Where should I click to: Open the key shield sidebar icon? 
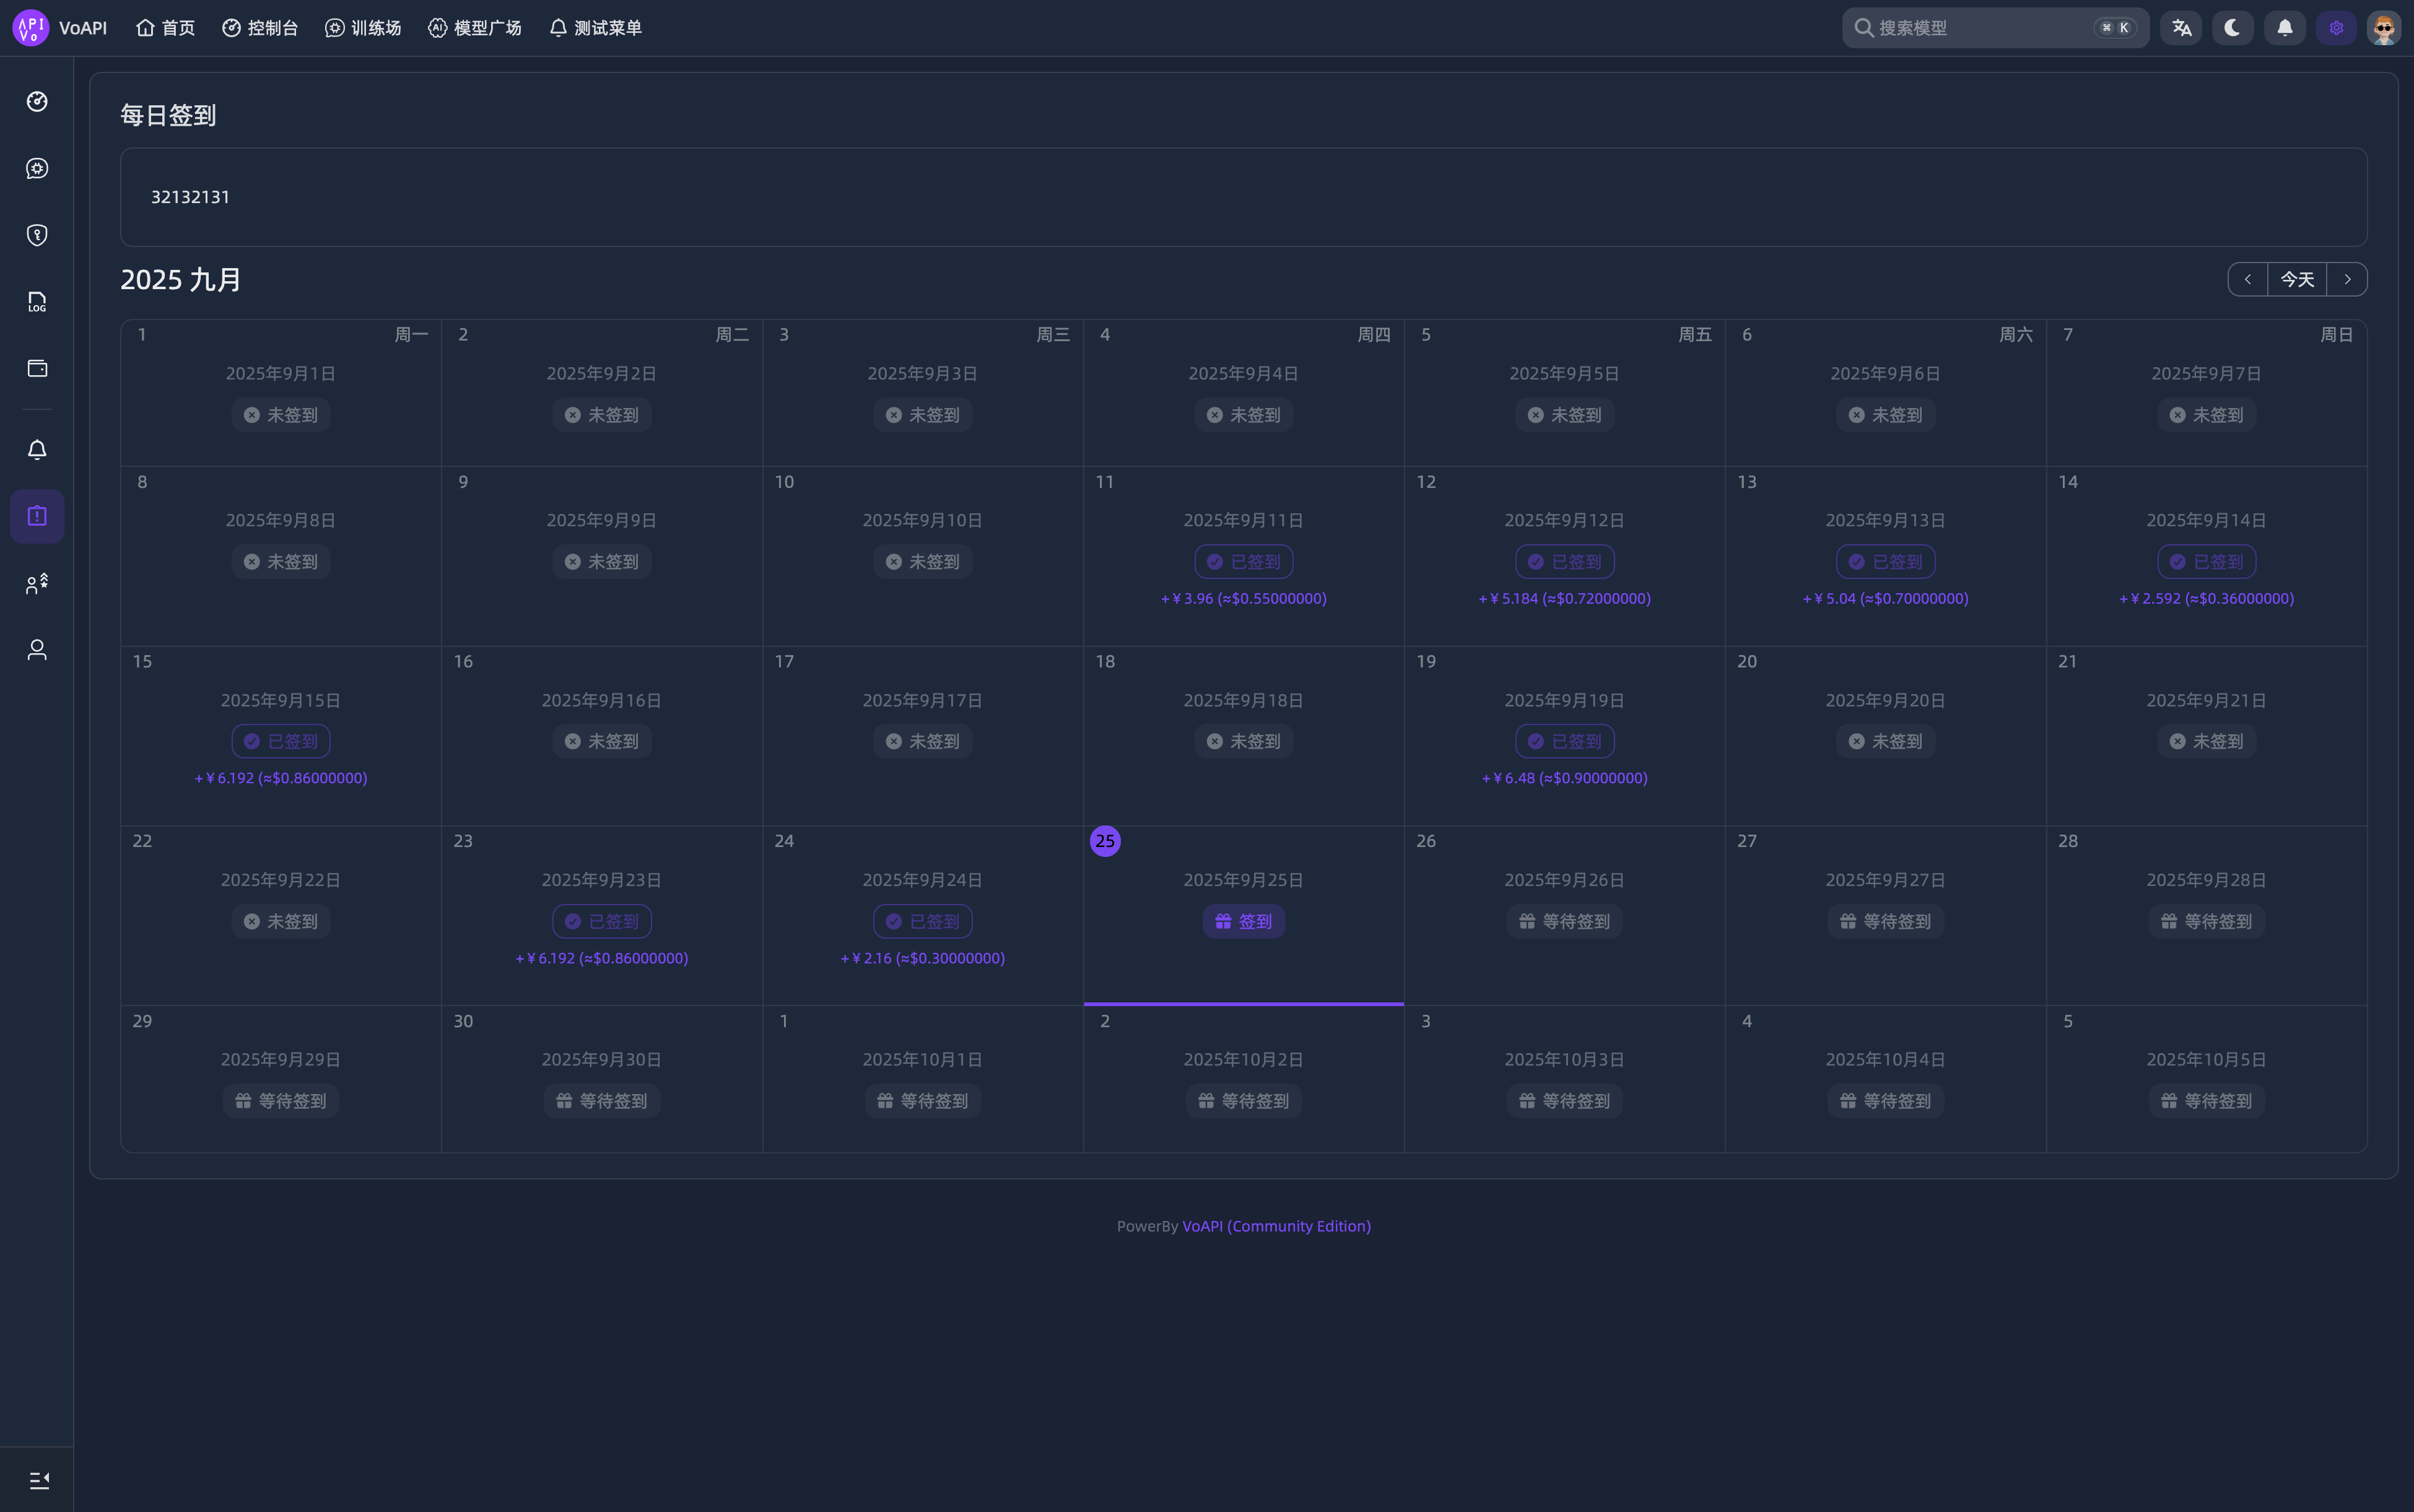pos(37,235)
